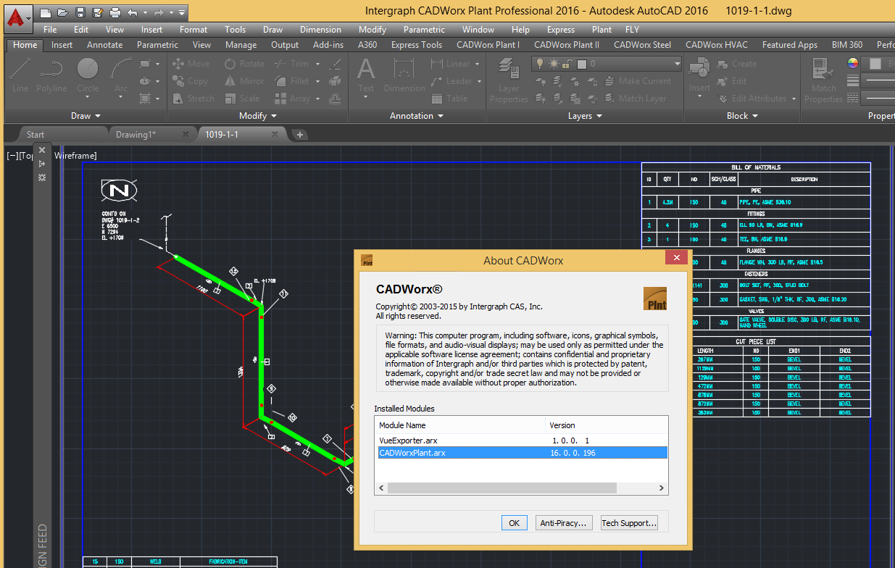Screen dimensions: 895x568
Task: Click Make Current in Layers panel
Action: 637,81
